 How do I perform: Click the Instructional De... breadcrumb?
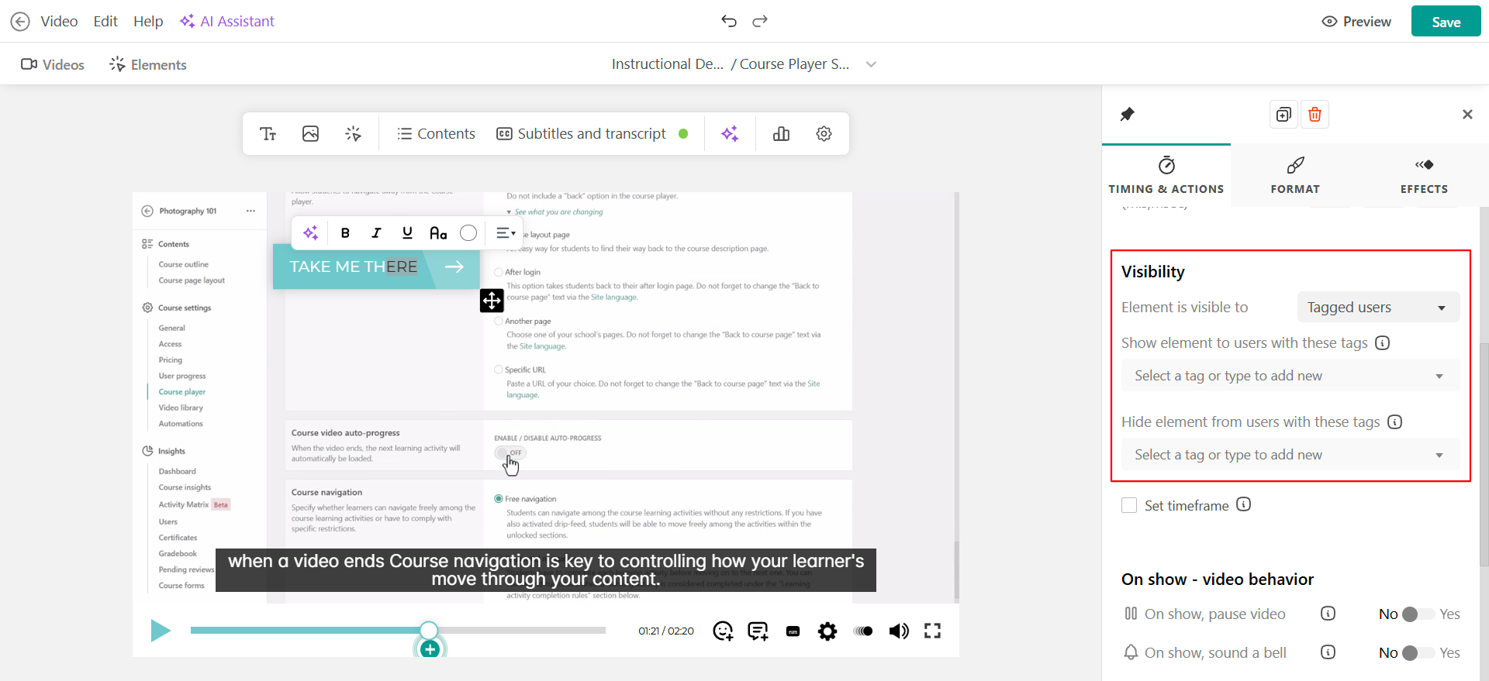(667, 64)
